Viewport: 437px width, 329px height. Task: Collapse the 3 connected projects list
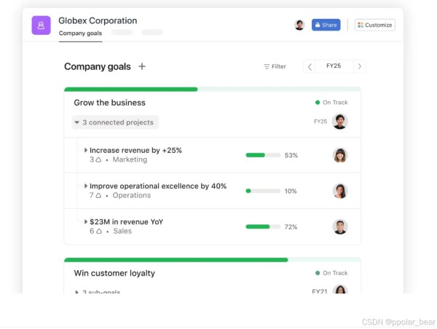coord(115,122)
